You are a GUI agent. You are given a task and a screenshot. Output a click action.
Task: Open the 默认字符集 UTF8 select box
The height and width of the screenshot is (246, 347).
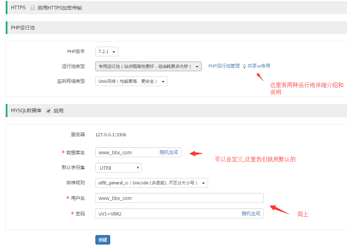pos(118,168)
